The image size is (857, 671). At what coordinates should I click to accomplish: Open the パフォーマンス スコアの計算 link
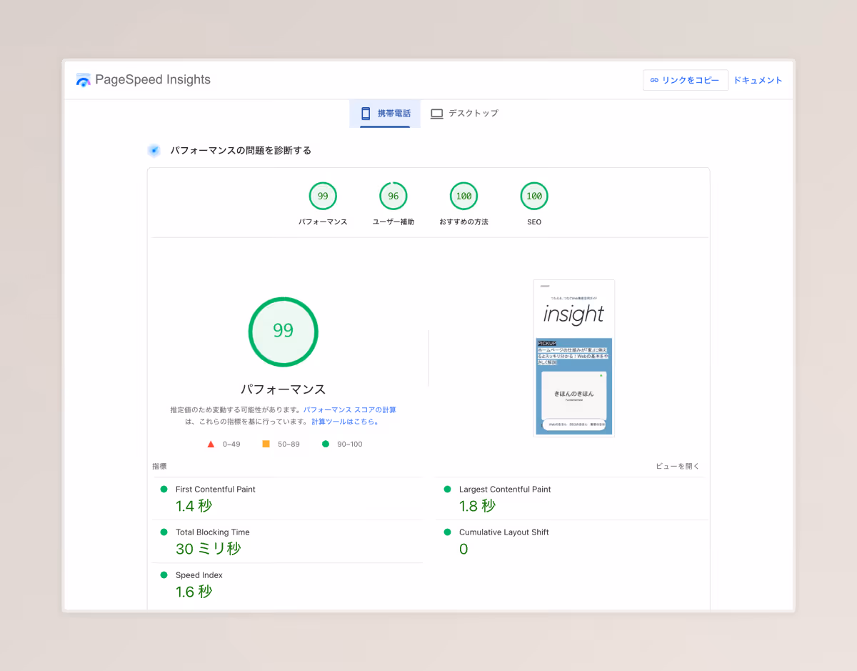click(x=349, y=410)
